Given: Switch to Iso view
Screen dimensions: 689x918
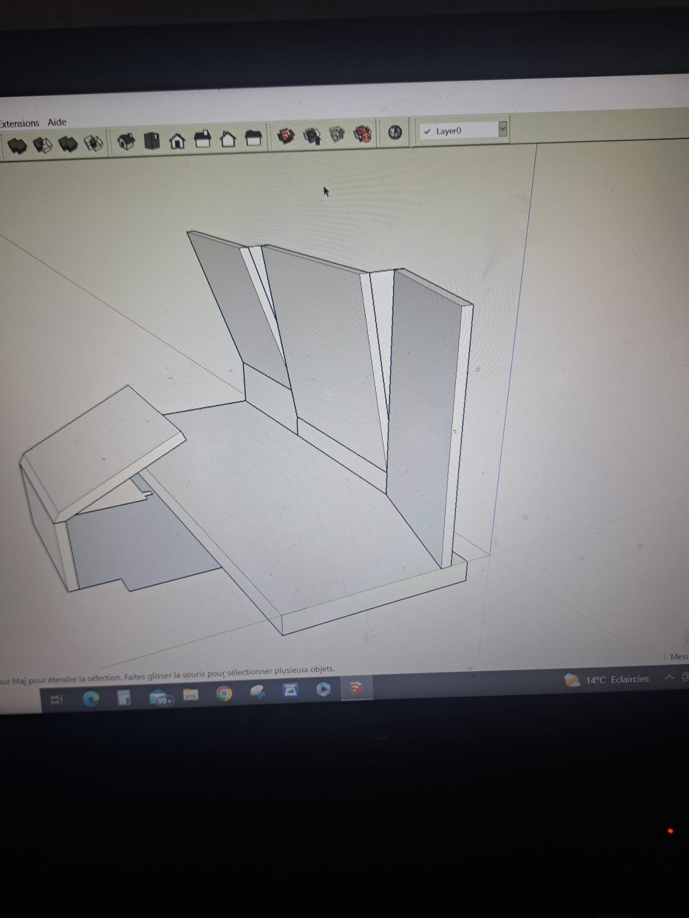Looking at the screenshot, I should pyautogui.click(x=126, y=142).
